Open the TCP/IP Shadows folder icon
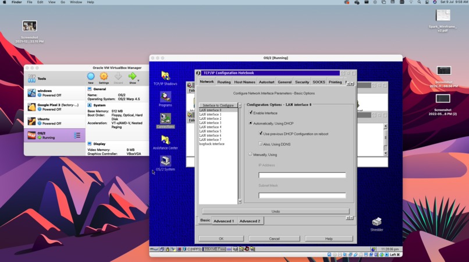 [x=165, y=76]
